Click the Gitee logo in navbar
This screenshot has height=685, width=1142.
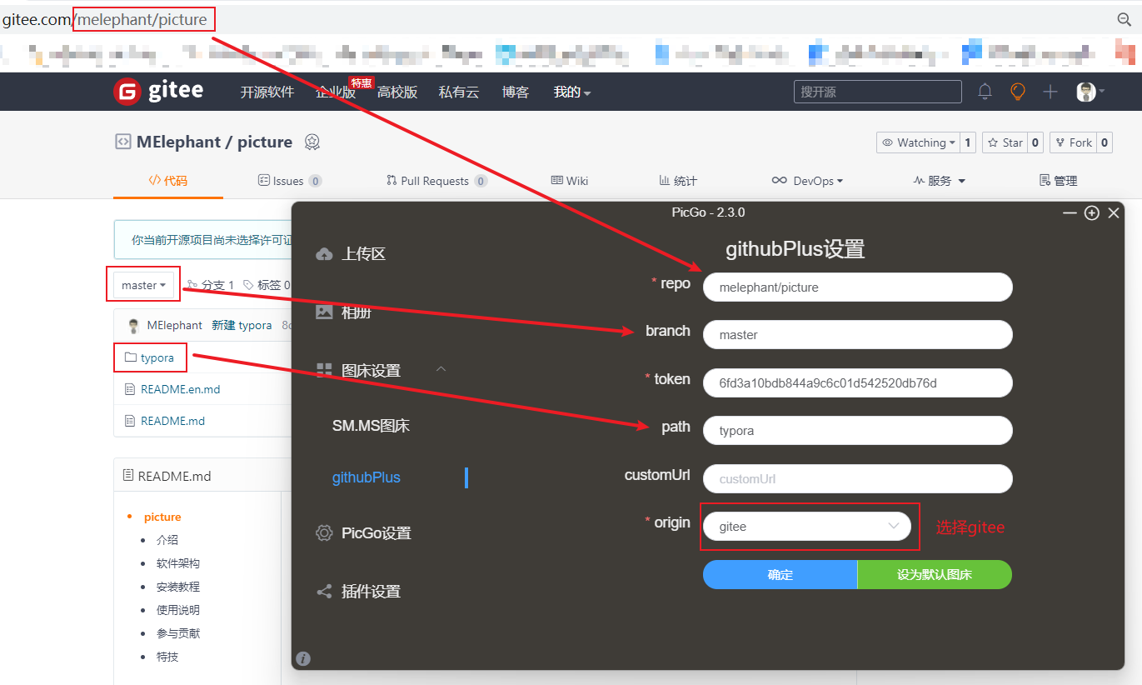click(x=158, y=91)
